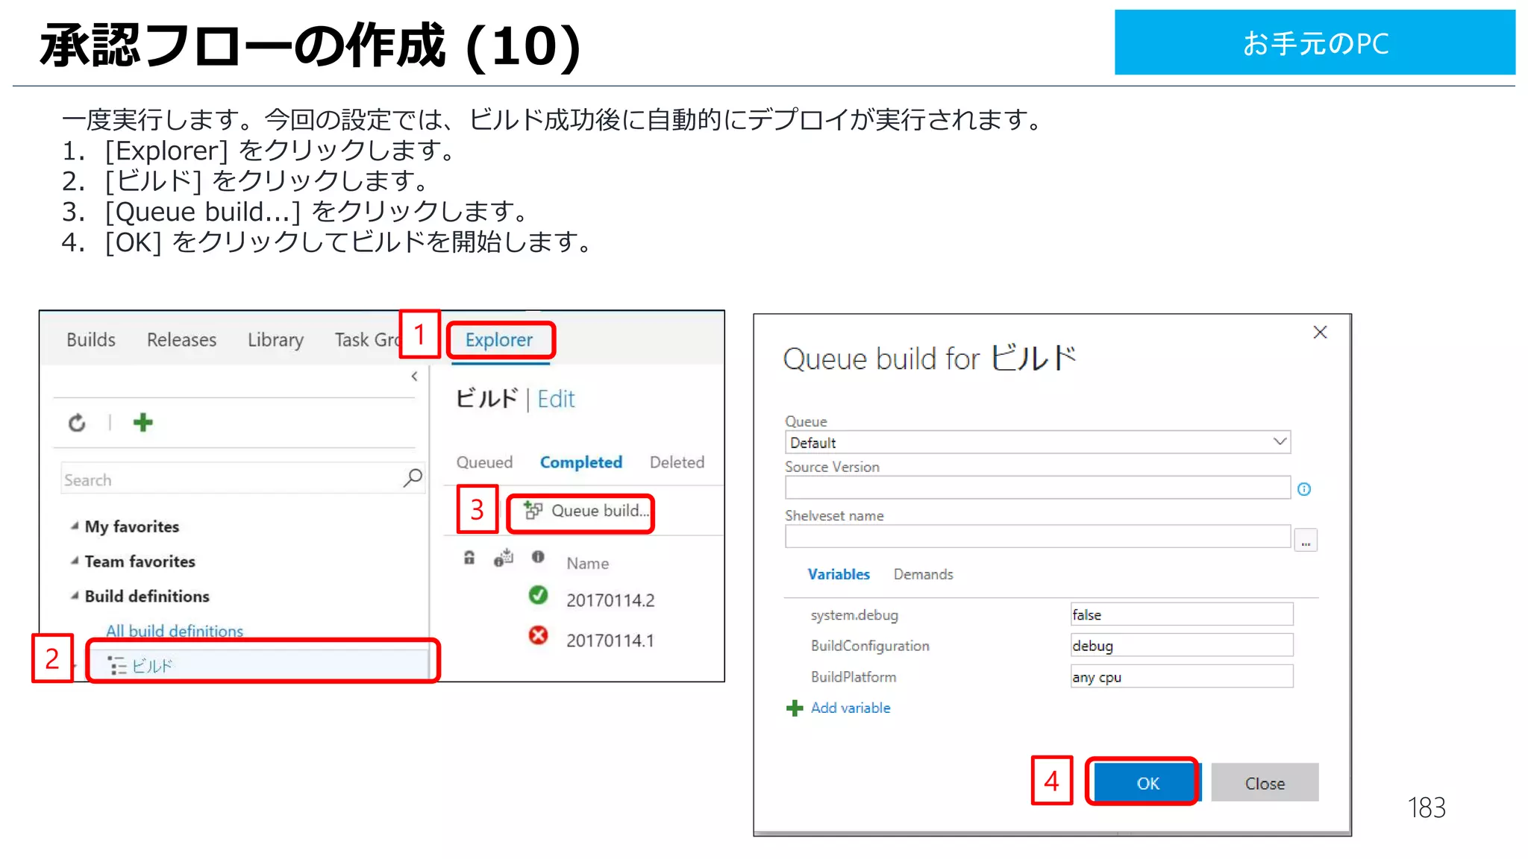The image size is (1528, 859).
Task: Click the Name column header
Action: (587, 564)
